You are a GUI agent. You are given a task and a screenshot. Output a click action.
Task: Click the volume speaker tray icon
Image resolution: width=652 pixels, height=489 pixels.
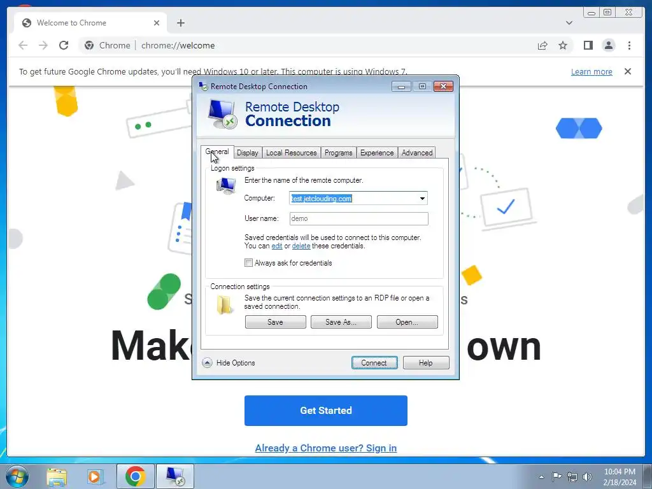(587, 477)
